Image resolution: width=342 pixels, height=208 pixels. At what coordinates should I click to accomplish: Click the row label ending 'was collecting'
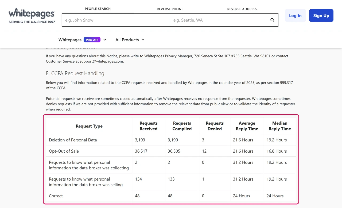[x=89, y=165]
